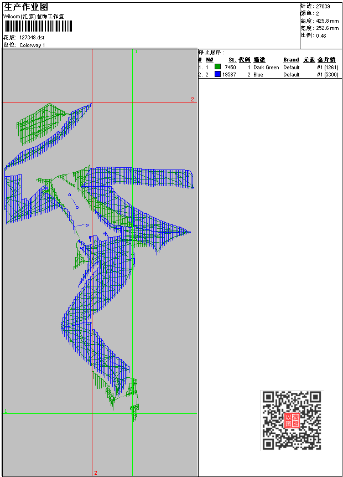Click the Wilcom studio name text
Viewport: 343px width, 477px height.
point(34,17)
